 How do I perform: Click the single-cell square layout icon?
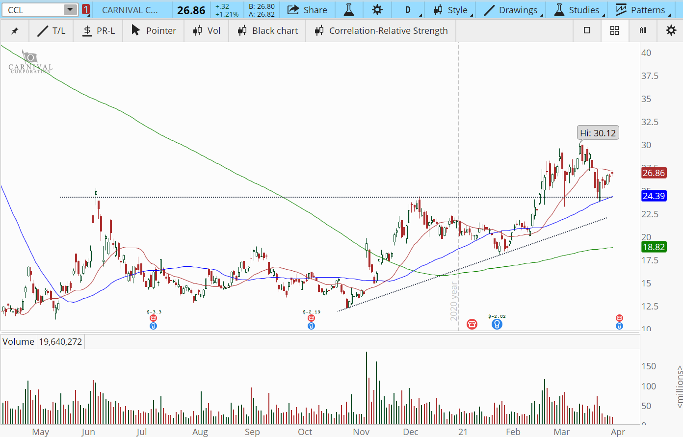pyautogui.click(x=587, y=30)
